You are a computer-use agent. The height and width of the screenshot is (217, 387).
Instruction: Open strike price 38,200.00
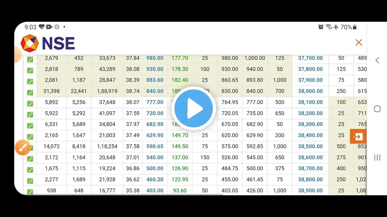[x=310, y=113]
